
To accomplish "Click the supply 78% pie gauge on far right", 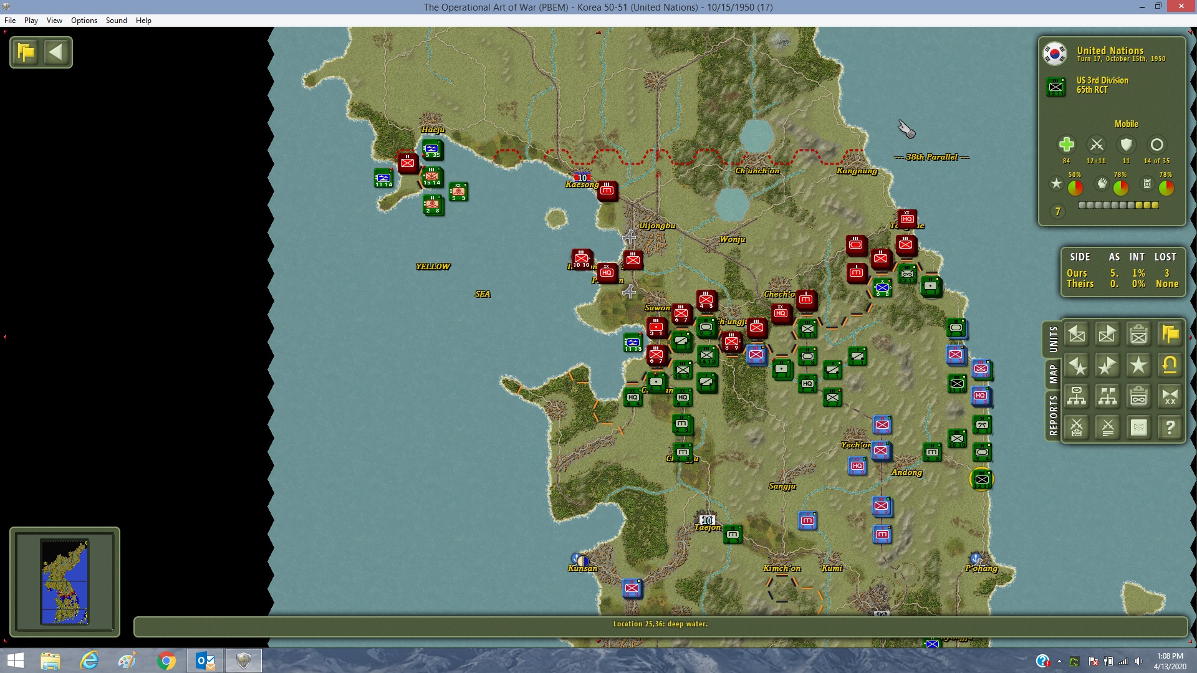I will point(1166,188).
